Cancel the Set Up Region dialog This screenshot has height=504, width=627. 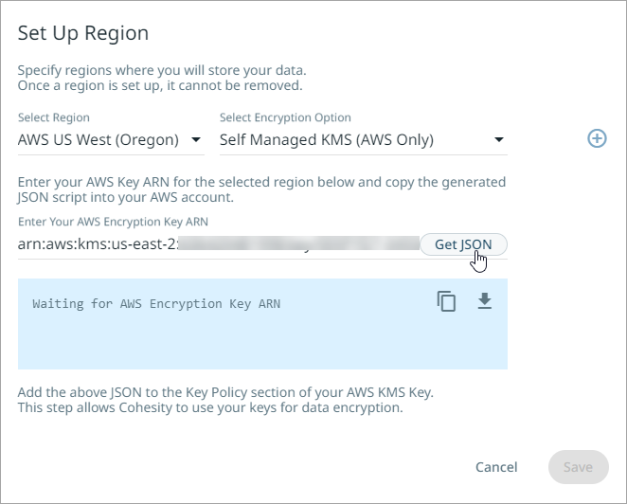click(496, 467)
